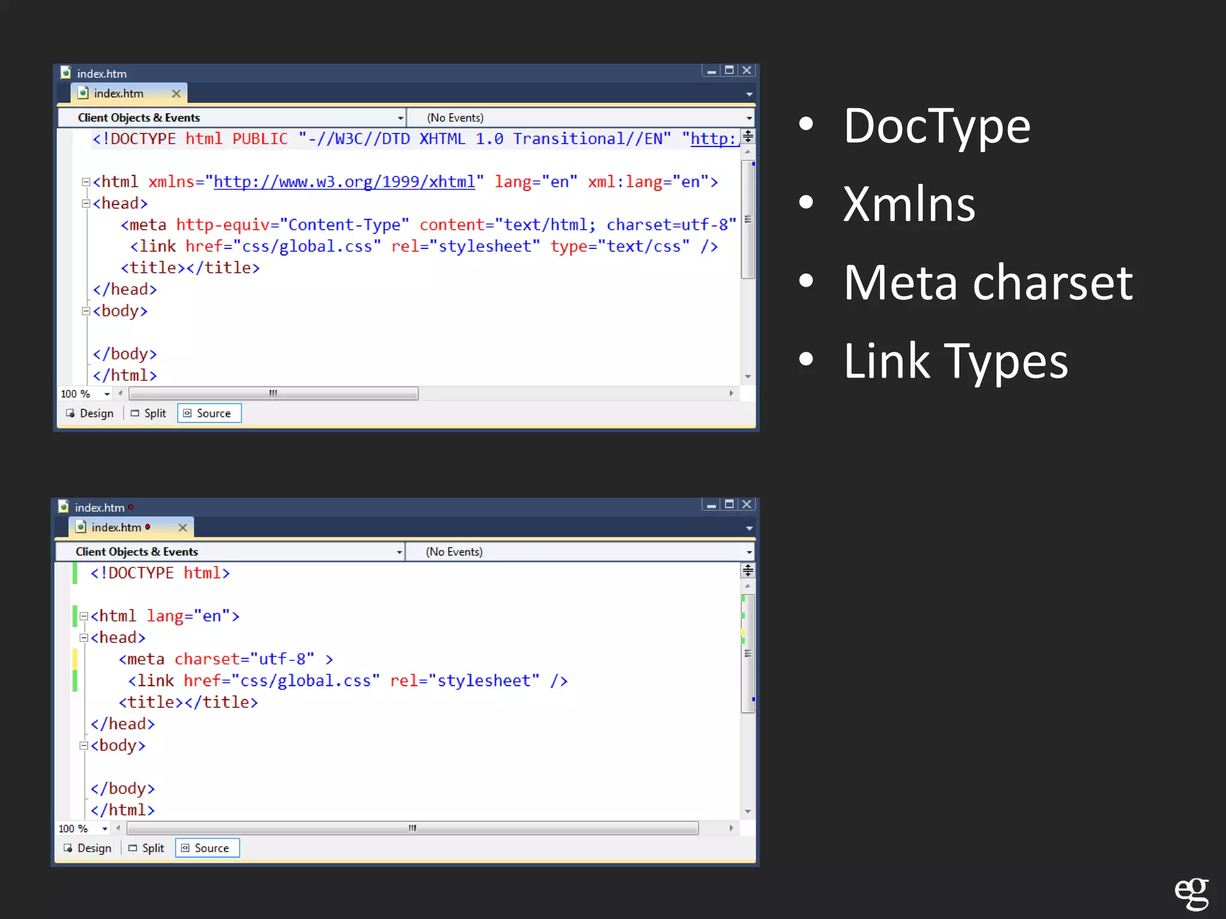Switch bottom editor to Design view

(88, 848)
